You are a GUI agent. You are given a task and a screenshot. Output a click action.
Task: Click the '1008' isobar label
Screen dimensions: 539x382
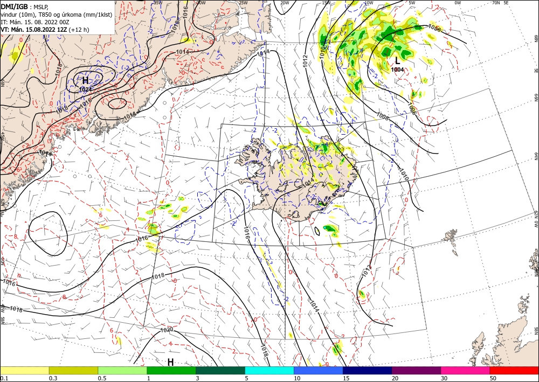[382, 117]
